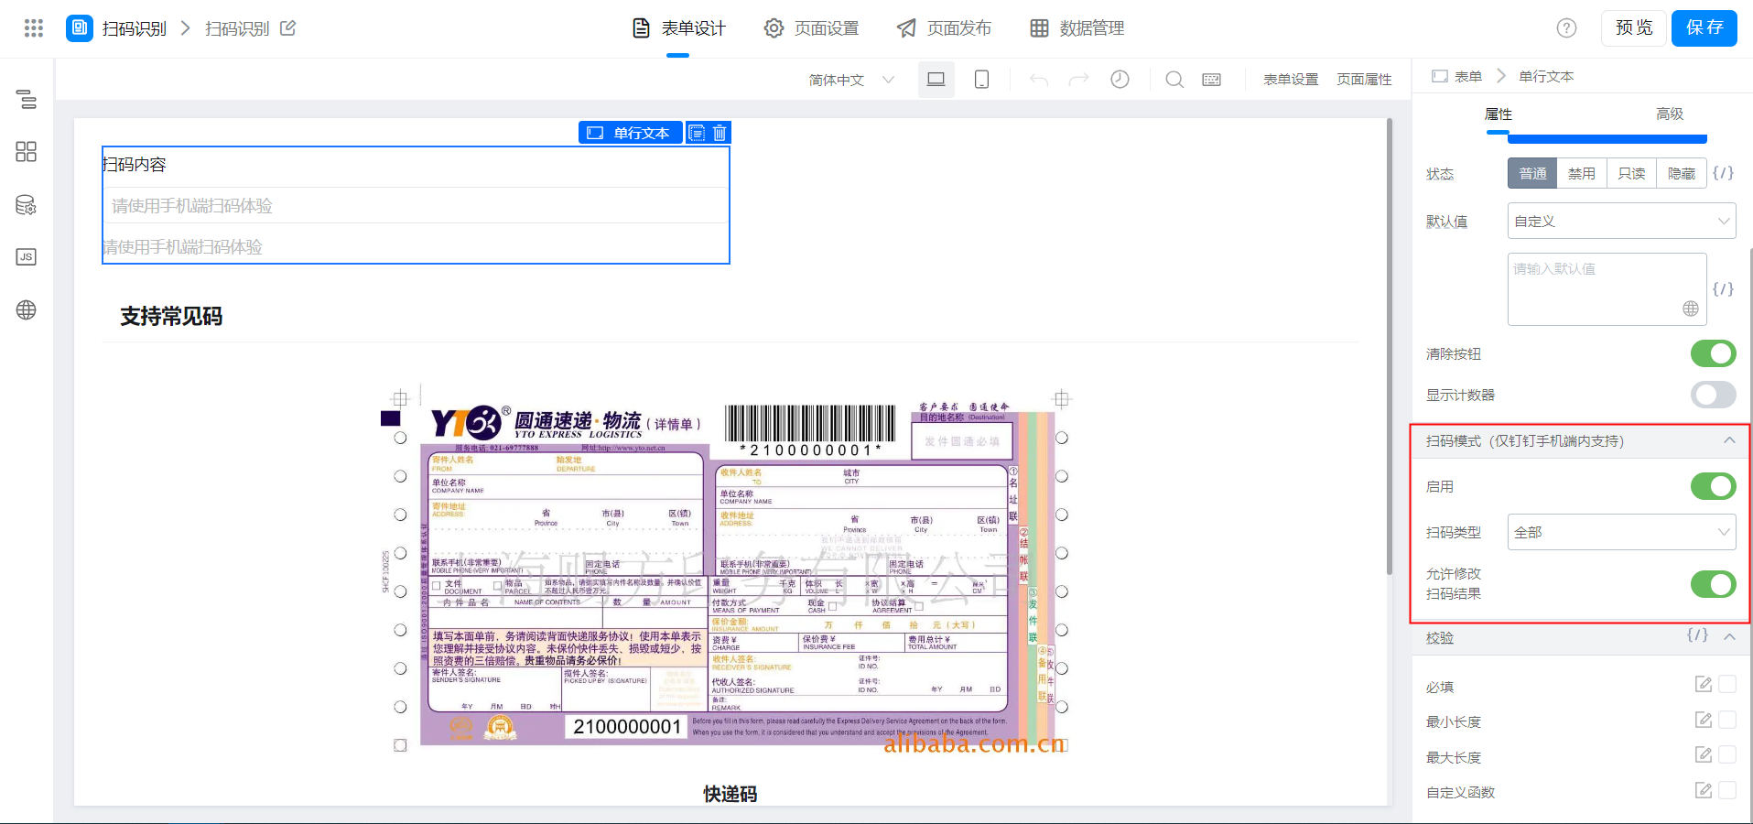Collapse the 校验 section chevron

[1729, 636]
